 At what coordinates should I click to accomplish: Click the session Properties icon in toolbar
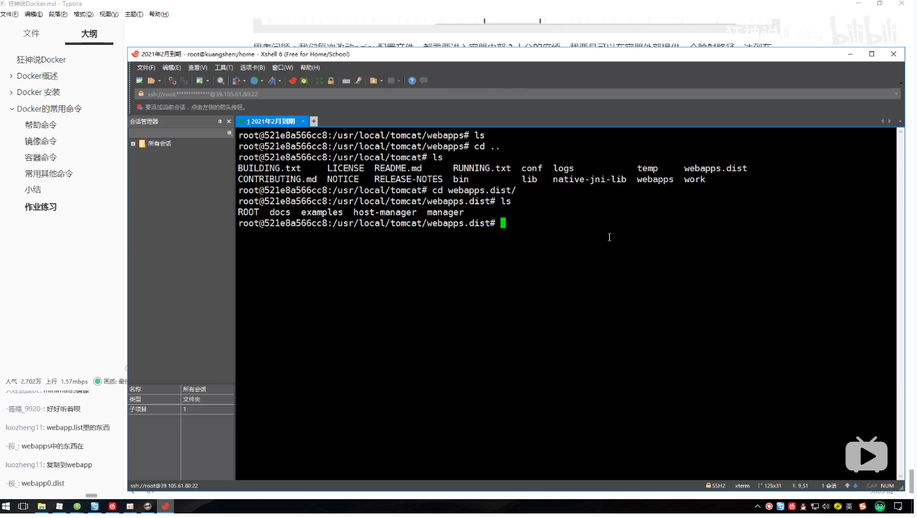click(x=200, y=81)
